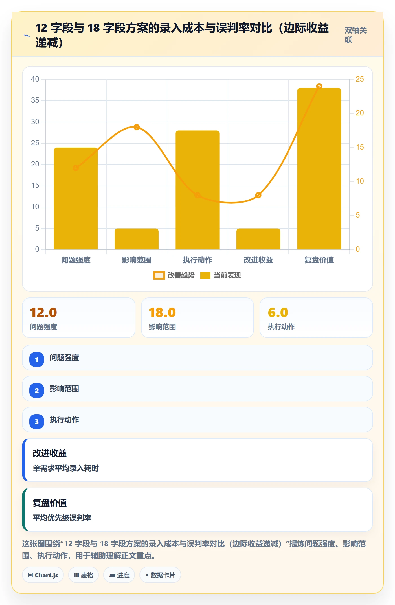395x605 pixels.
Task: Click the x-axis label 复盘价值
Action: 319,260
